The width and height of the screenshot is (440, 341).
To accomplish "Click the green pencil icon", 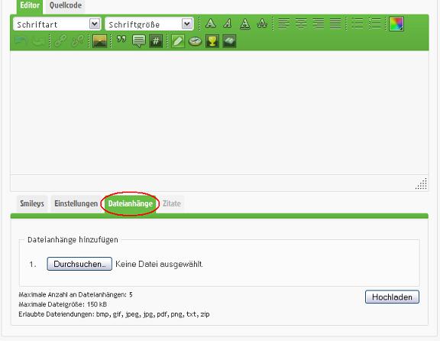I will click(x=178, y=41).
